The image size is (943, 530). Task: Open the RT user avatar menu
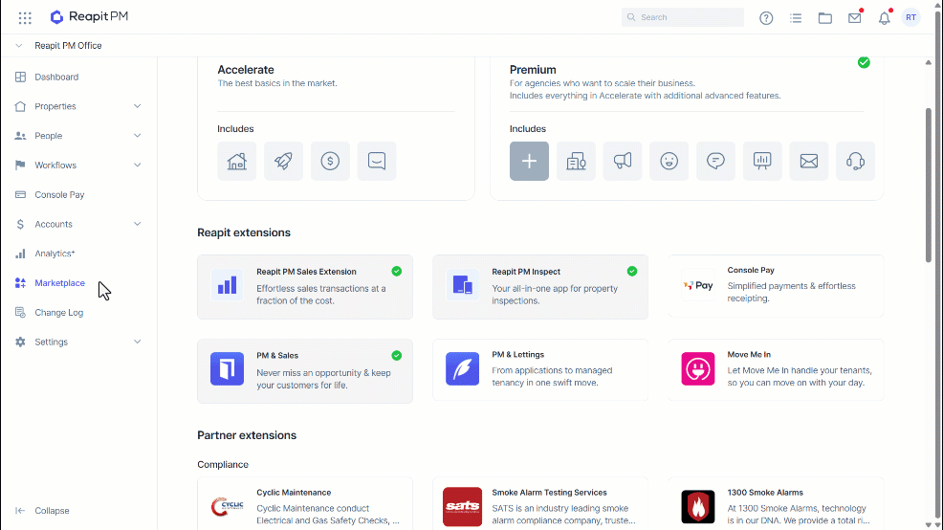[x=911, y=17]
